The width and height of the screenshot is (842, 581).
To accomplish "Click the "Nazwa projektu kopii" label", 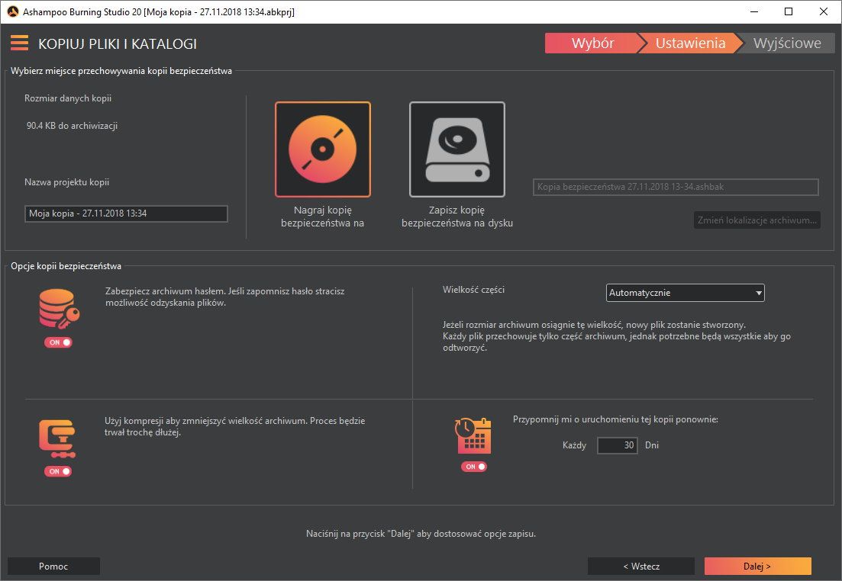I will click(x=66, y=182).
